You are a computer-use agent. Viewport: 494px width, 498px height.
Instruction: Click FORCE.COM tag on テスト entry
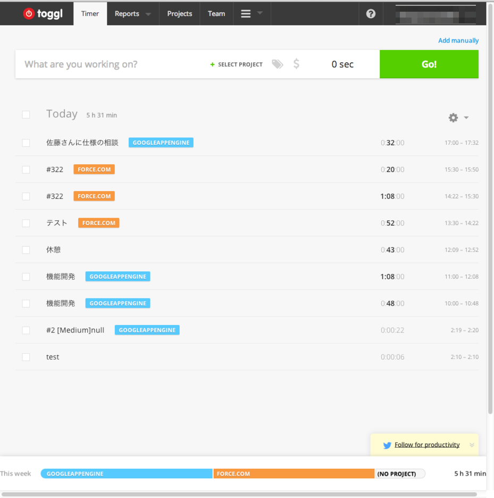pos(99,223)
